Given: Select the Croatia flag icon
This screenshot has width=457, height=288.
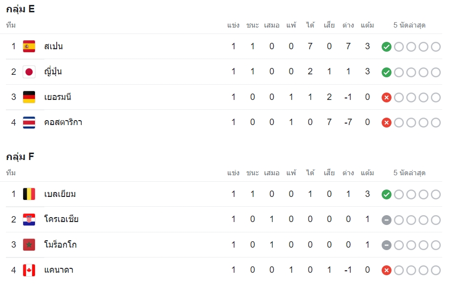Looking at the screenshot, I should pos(29,220).
